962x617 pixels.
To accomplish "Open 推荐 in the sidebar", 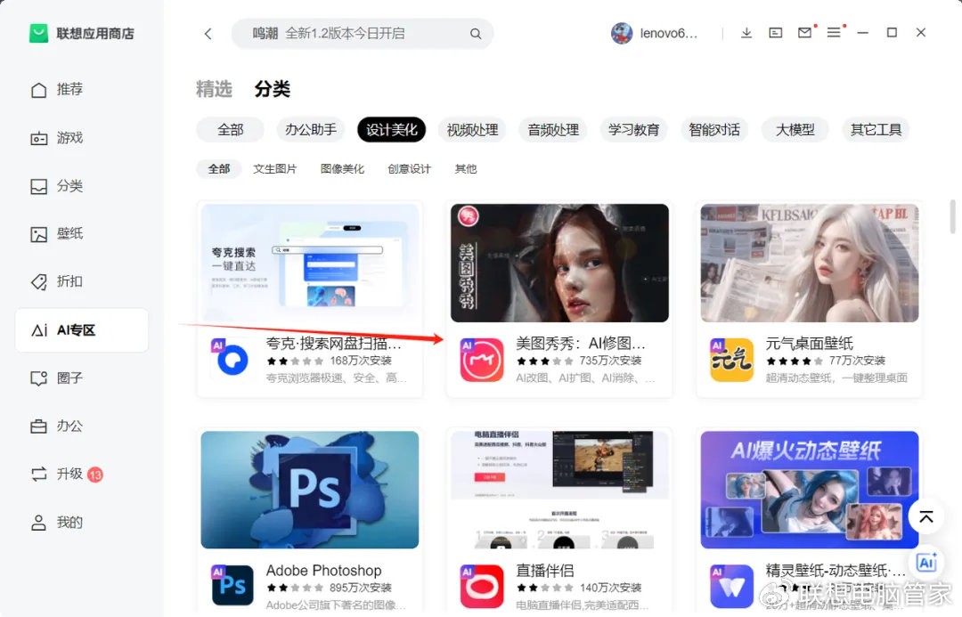I will (x=82, y=90).
